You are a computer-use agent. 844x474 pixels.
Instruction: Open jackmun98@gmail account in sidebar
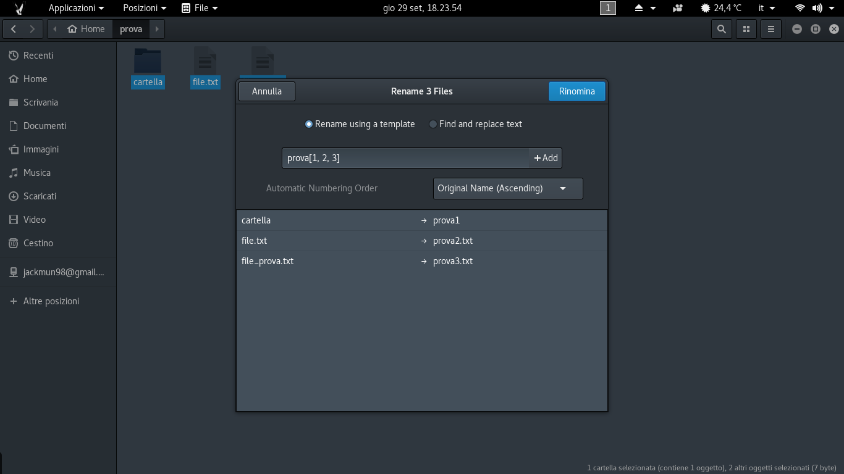58,272
